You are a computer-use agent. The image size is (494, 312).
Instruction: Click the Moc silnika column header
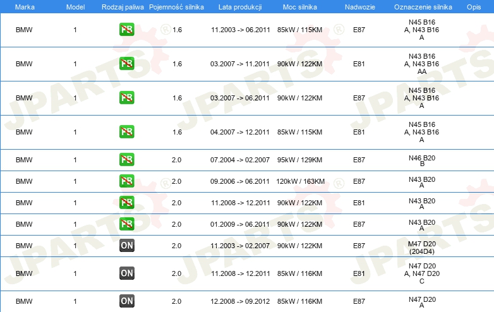[301, 6]
